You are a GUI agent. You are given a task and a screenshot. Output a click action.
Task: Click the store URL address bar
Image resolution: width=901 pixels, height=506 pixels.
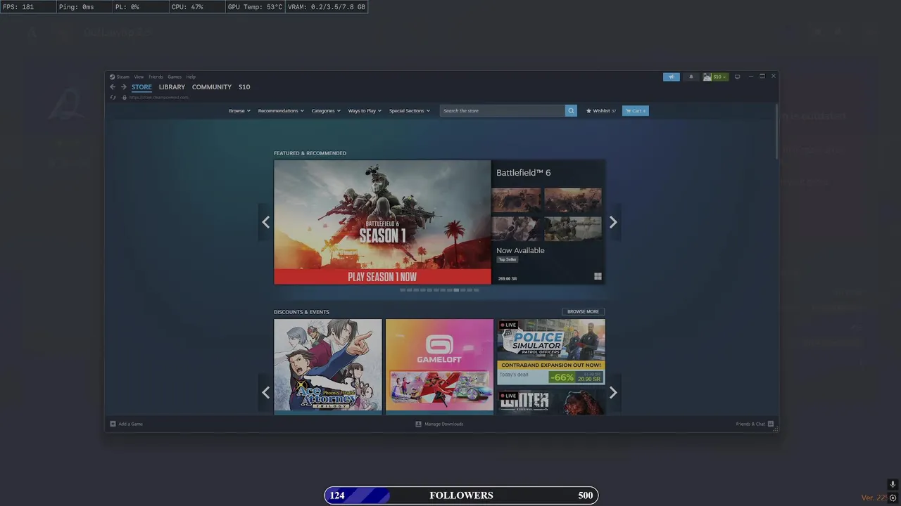pyautogui.click(x=159, y=97)
